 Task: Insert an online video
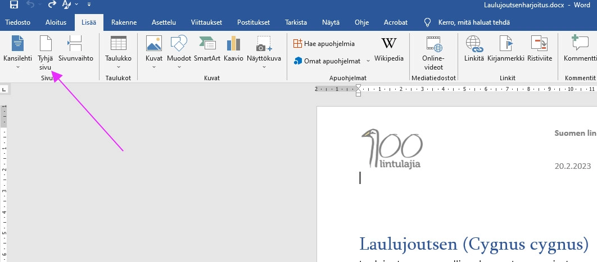(x=433, y=52)
